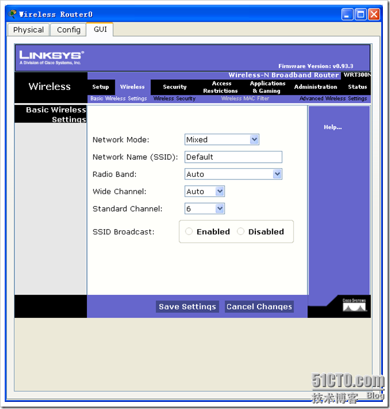Select Disabled for SSID Broadcast
The width and height of the screenshot is (390, 409).
240,231
